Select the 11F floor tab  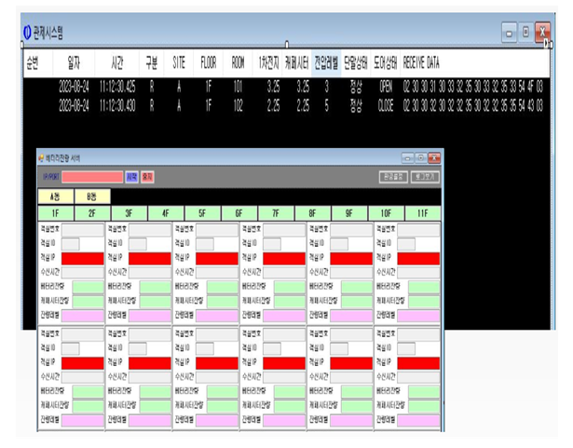(423, 213)
